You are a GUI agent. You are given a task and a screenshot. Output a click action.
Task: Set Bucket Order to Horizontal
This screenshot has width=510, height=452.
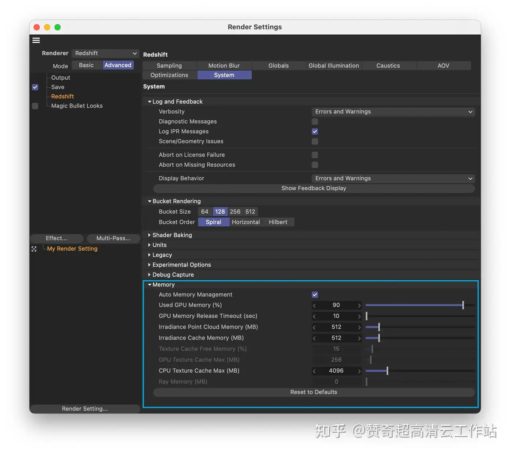(x=246, y=222)
